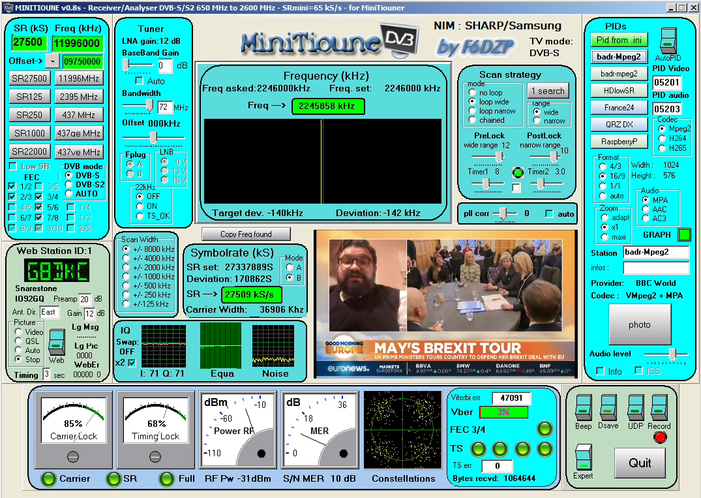The image size is (701, 498).
Task: Enable pll corr auto checkbox
Action: point(550,214)
